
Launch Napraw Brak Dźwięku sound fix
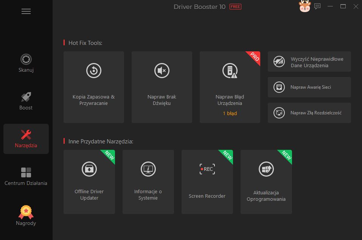(162, 87)
